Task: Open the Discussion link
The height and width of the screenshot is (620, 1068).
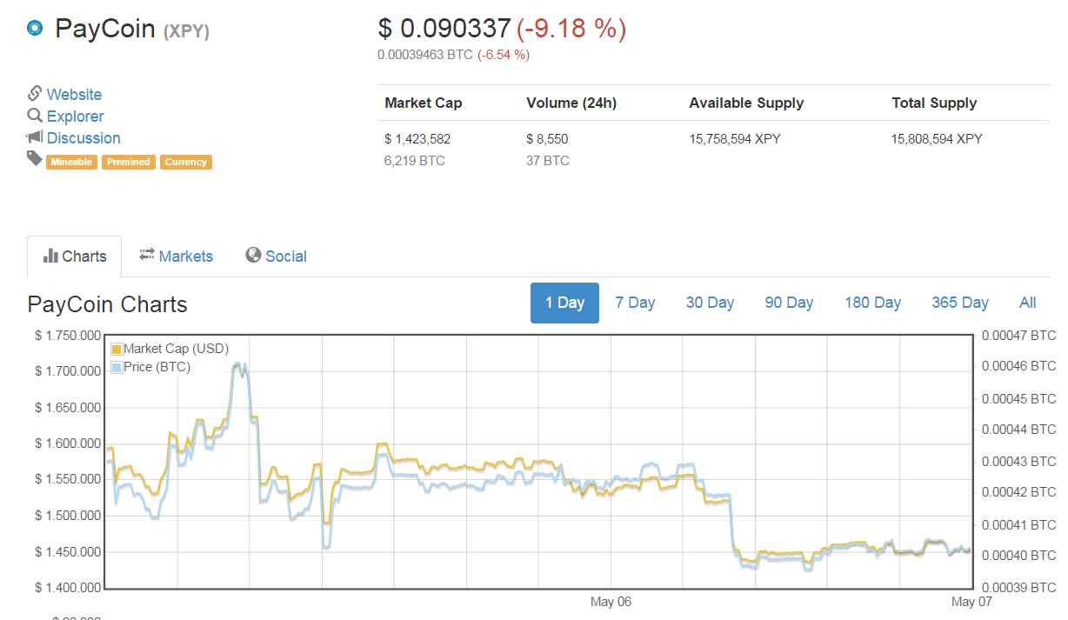Action: pos(83,138)
